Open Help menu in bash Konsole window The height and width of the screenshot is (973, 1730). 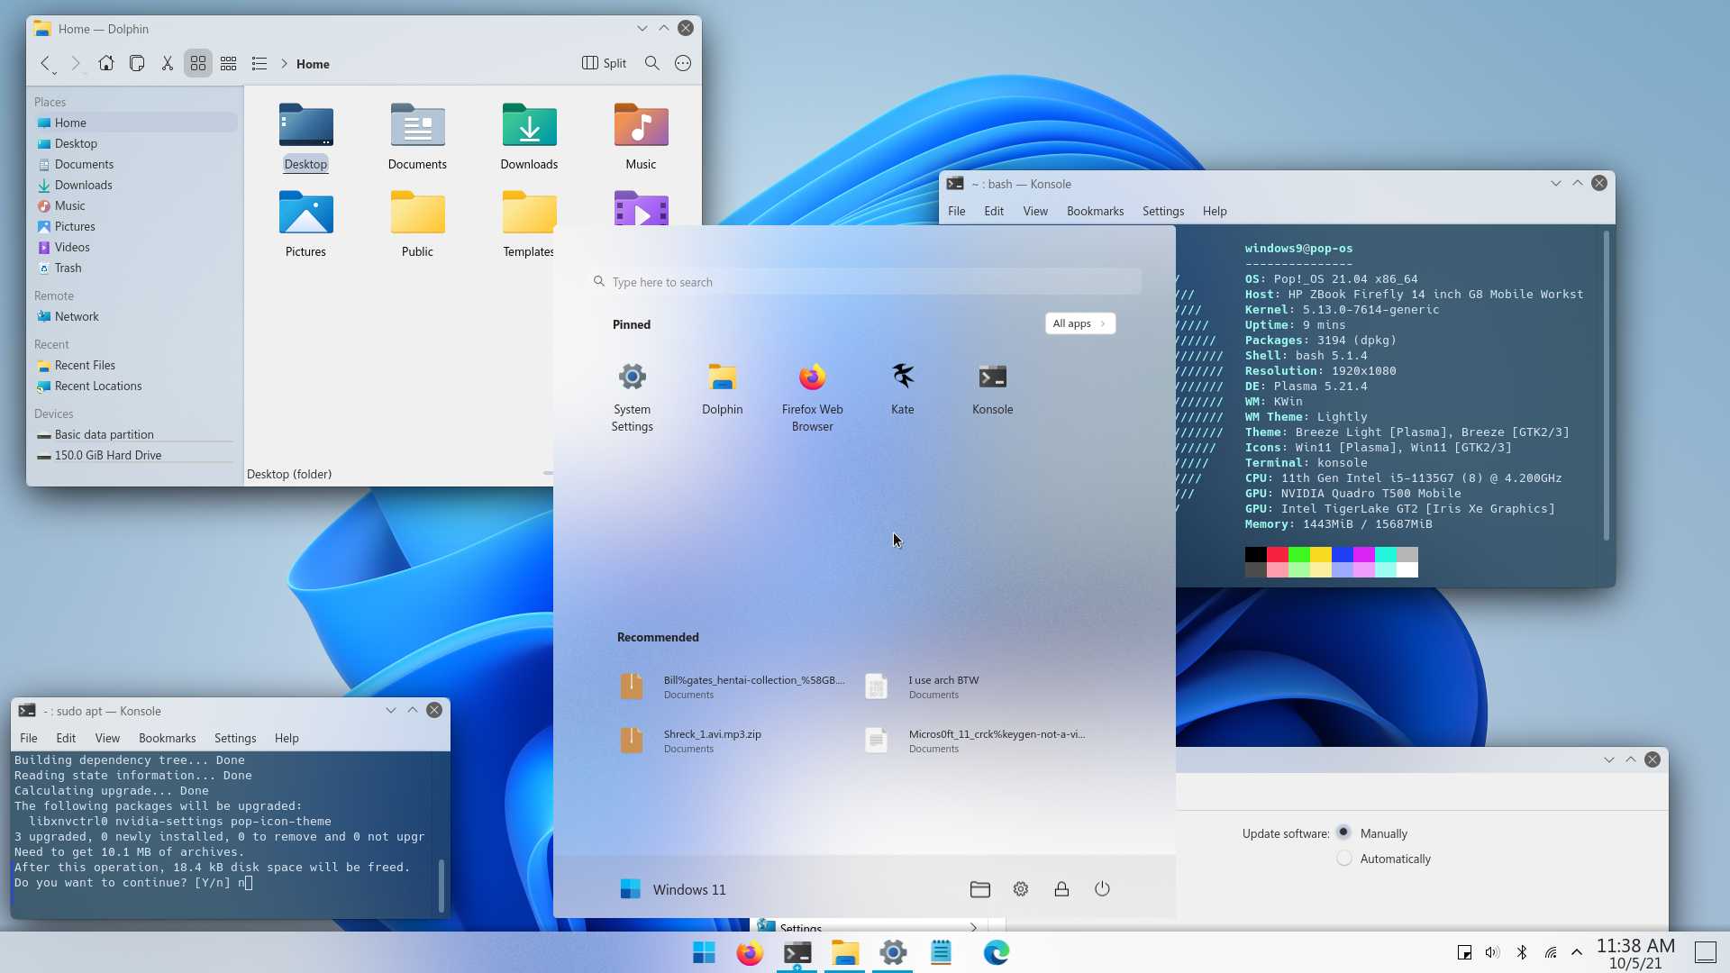tap(1214, 211)
